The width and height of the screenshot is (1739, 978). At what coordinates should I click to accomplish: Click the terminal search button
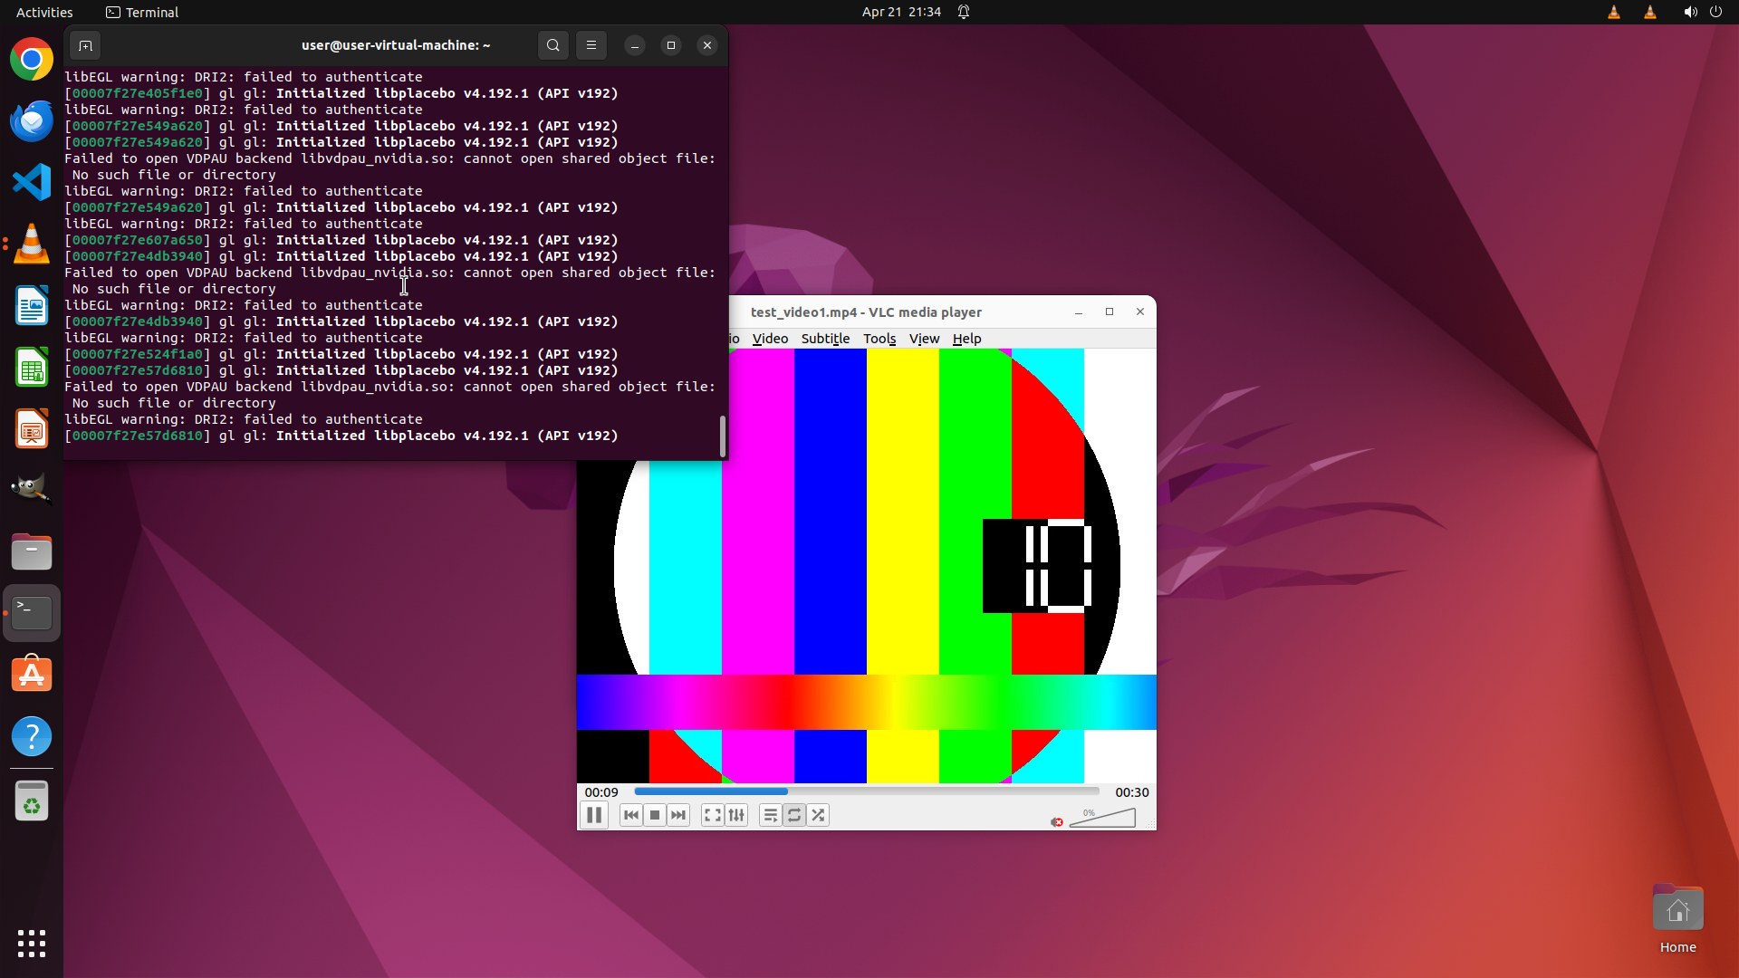(553, 45)
